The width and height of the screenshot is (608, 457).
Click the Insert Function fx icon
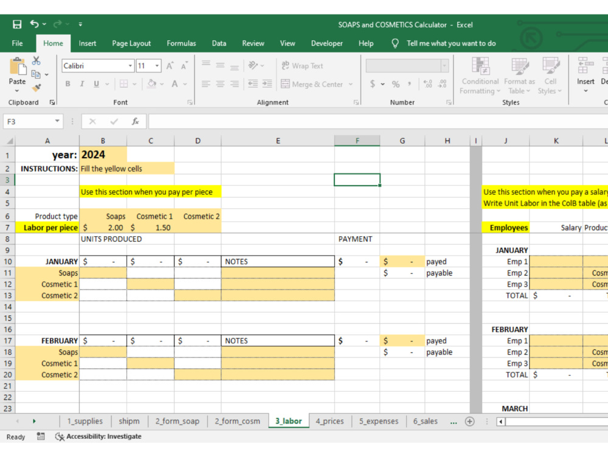(x=136, y=122)
